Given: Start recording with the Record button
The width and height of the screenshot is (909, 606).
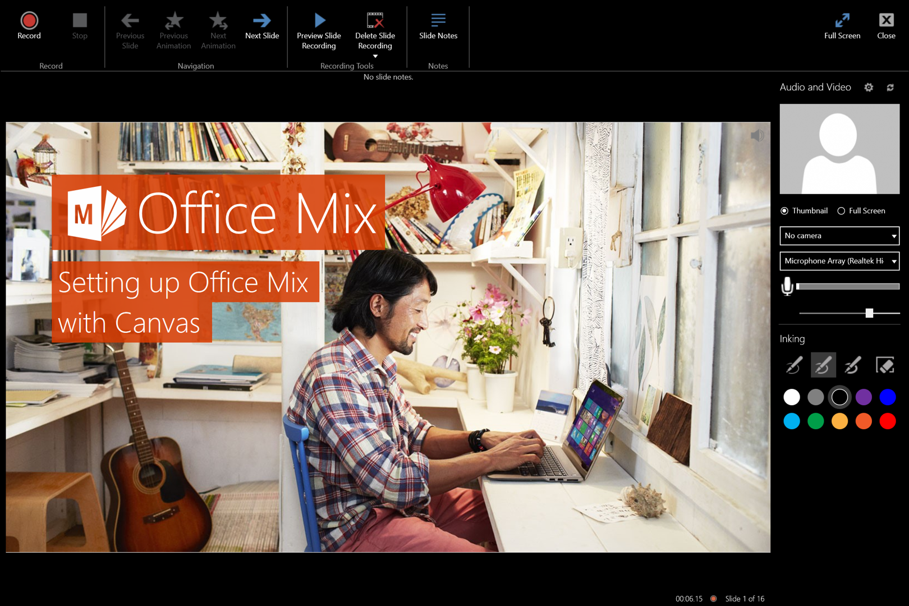Looking at the screenshot, I should click(x=29, y=26).
